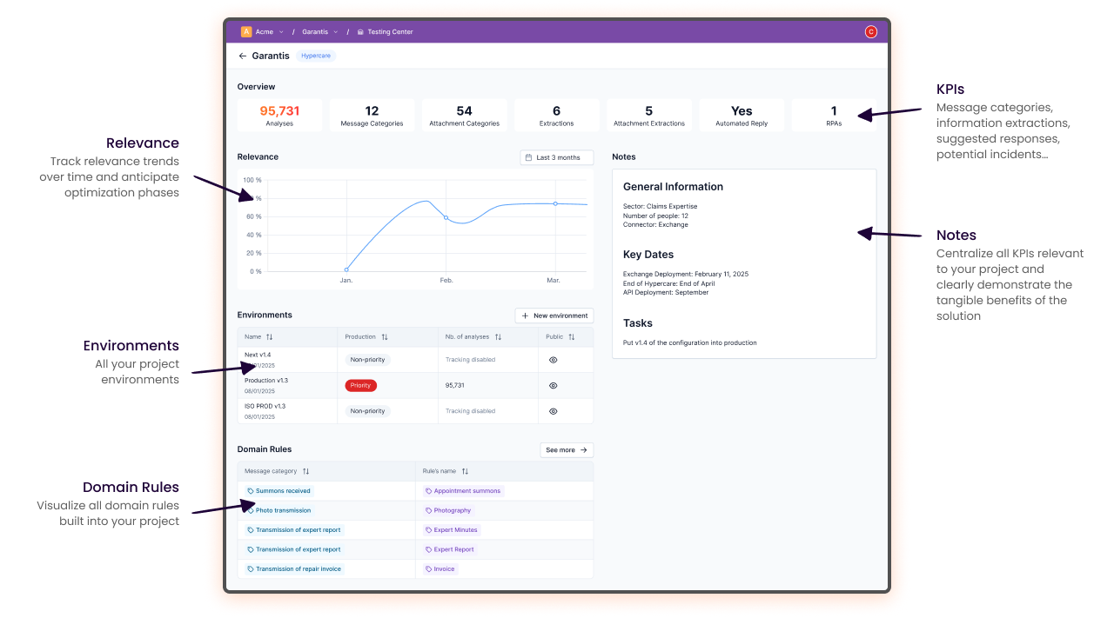Click See more for Domain Rules
Viewport: 1114px width, 618px height.
567,450
